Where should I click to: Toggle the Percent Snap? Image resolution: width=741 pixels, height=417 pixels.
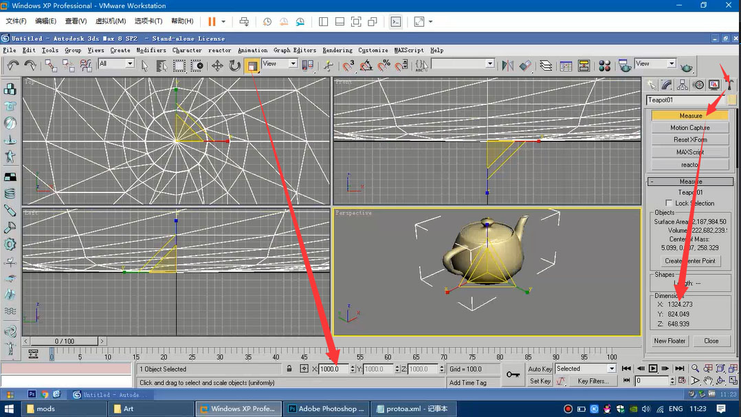pos(384,66)
